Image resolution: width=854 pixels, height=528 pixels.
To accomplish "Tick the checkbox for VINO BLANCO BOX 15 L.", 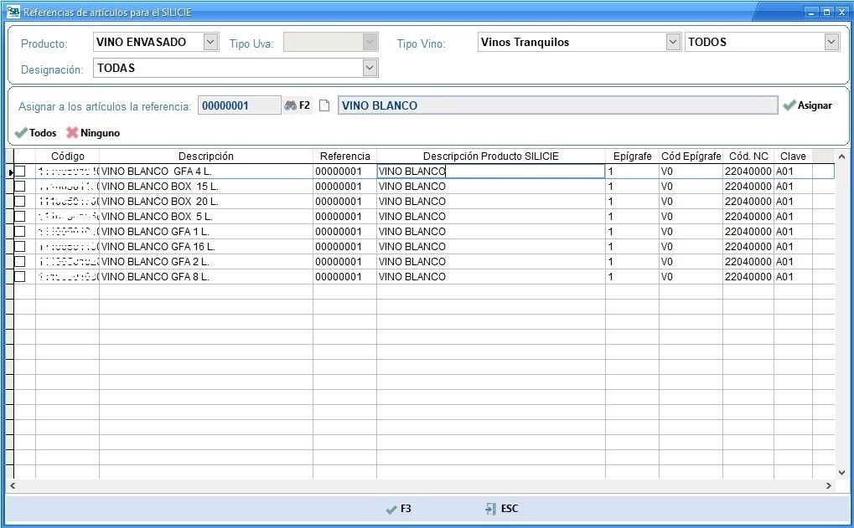I will [x=20, y=187].
